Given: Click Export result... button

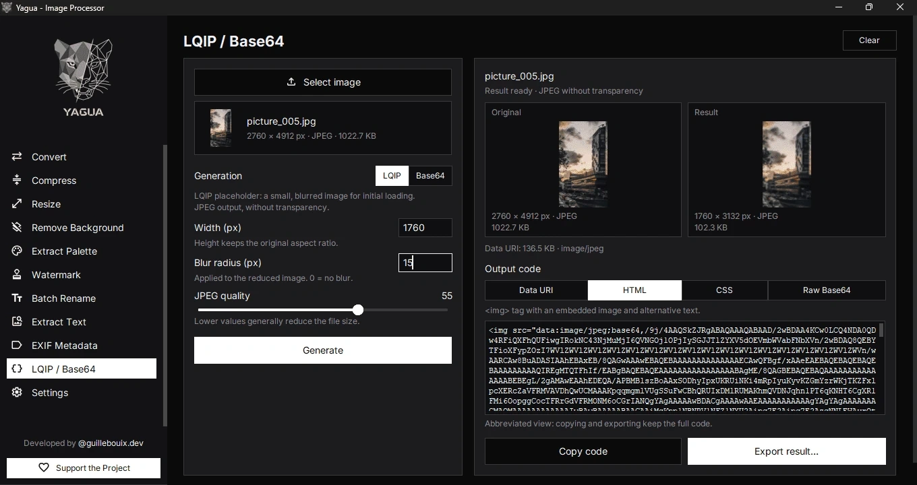Looking at the screenshot, I should point(786,451).
